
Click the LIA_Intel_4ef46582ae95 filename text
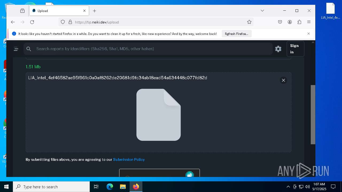tap(118, 78)
